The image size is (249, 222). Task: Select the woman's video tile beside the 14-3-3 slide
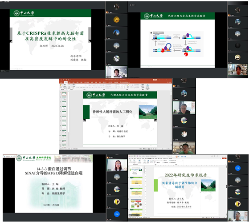(x=117, y=165)
